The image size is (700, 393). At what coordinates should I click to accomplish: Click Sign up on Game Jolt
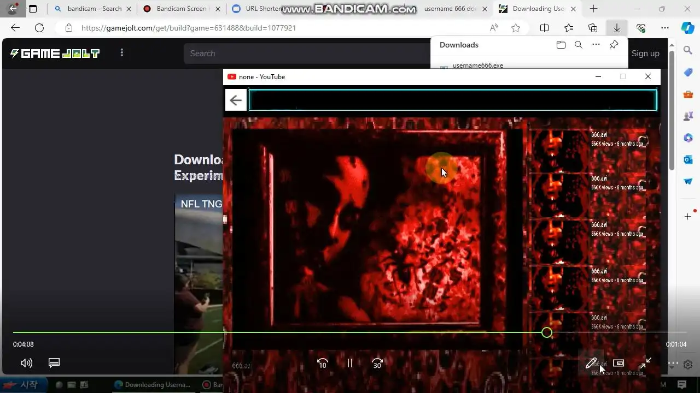point(645,53)
